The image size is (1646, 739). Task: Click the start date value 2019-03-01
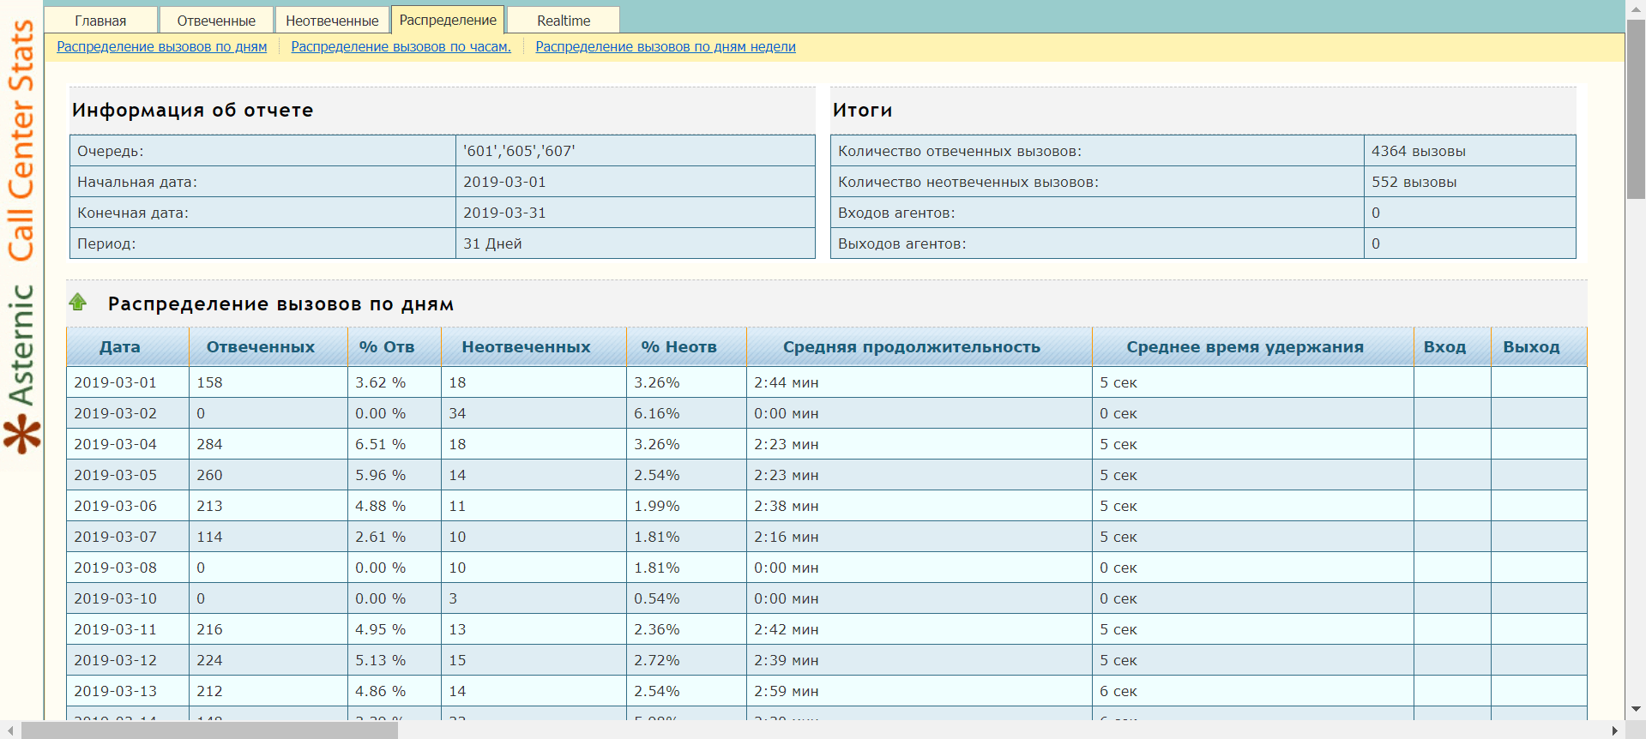point(504,182)
